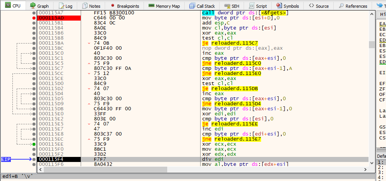Click the disassembly vertical scrollbar thumb
386x181 pixels.
[x=372, y=45]
